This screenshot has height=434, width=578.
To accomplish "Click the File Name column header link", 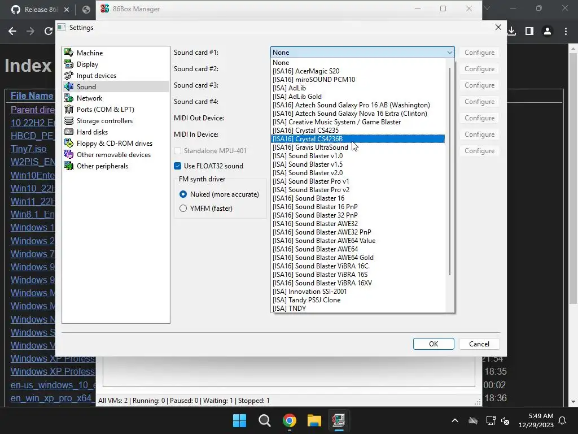I will point(32,96).
